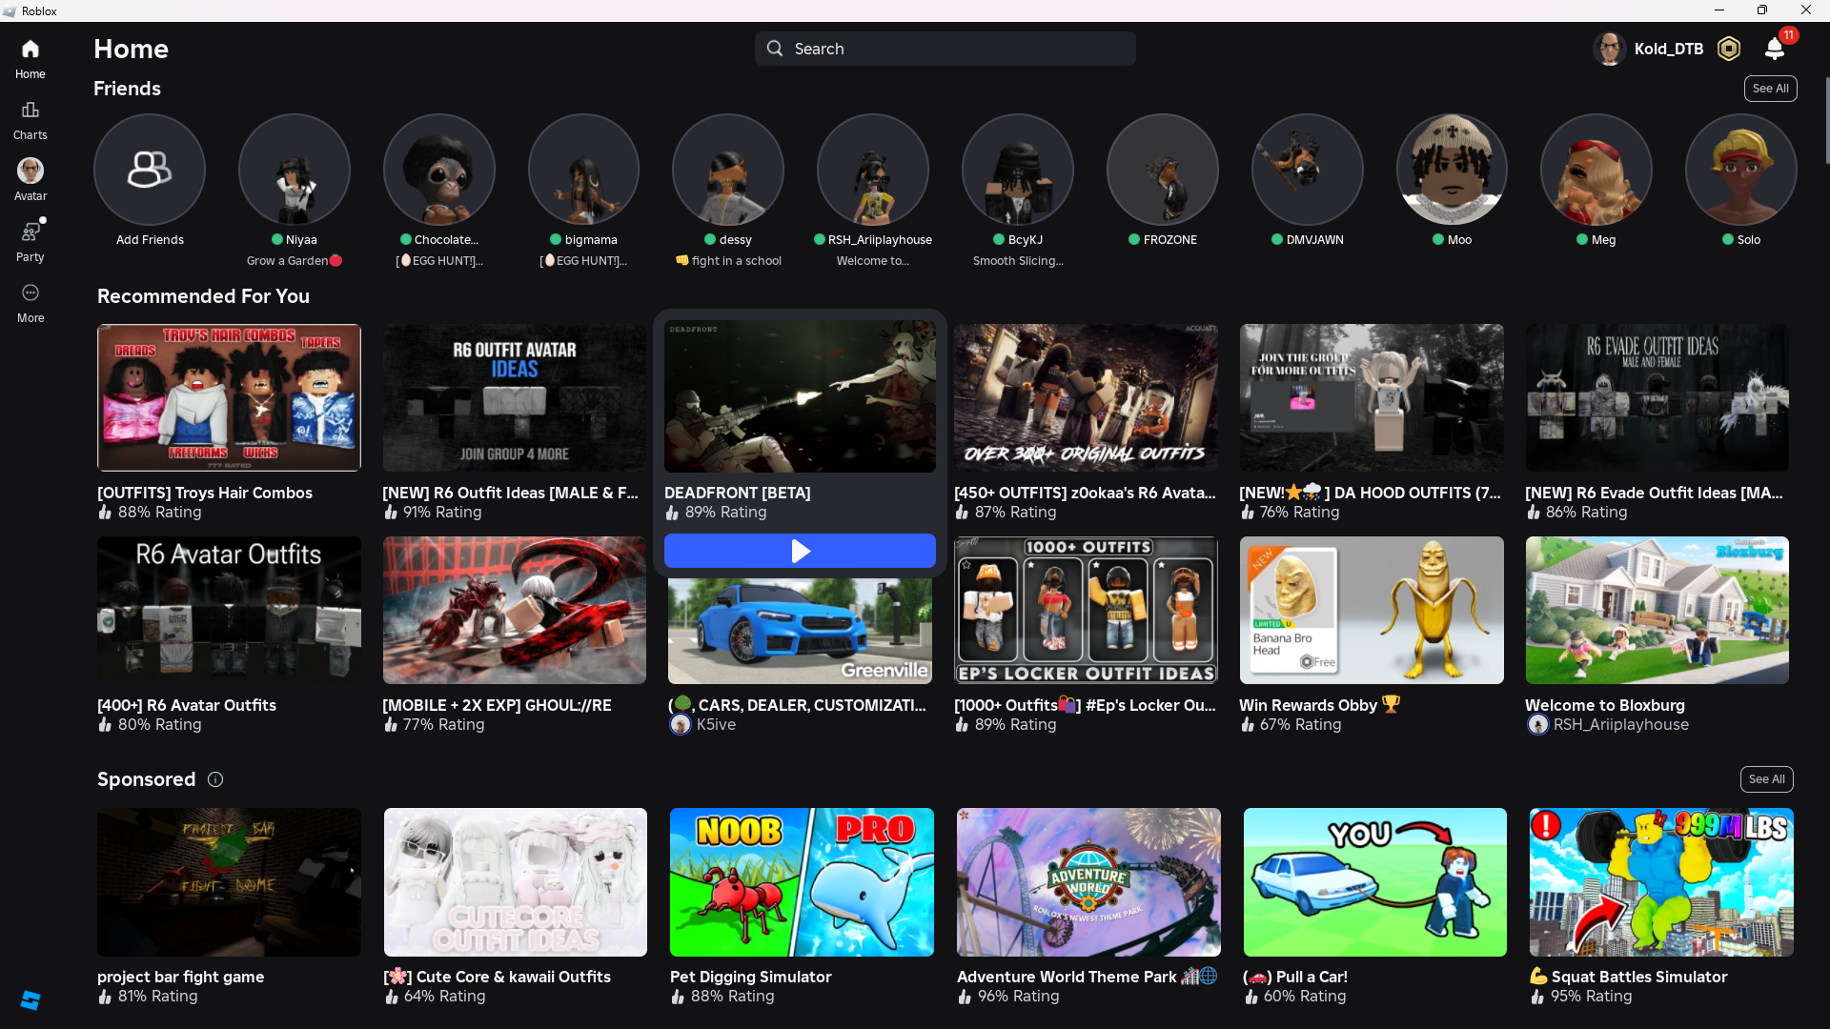
Task: Open the [400+] R6 Avatar Outfits thumbnail
Action: click(x=229, y=610)
